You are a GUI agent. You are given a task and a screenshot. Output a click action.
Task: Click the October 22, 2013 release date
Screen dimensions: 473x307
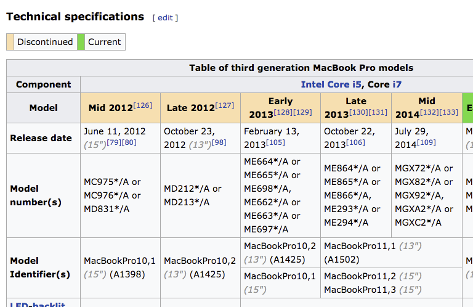point(349,138)
